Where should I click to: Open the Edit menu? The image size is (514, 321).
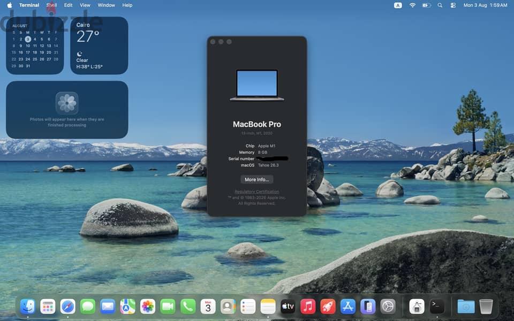(68, 5)
